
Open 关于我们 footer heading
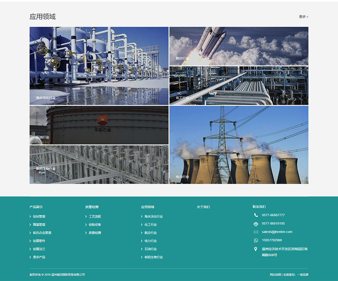coord(203,207)
